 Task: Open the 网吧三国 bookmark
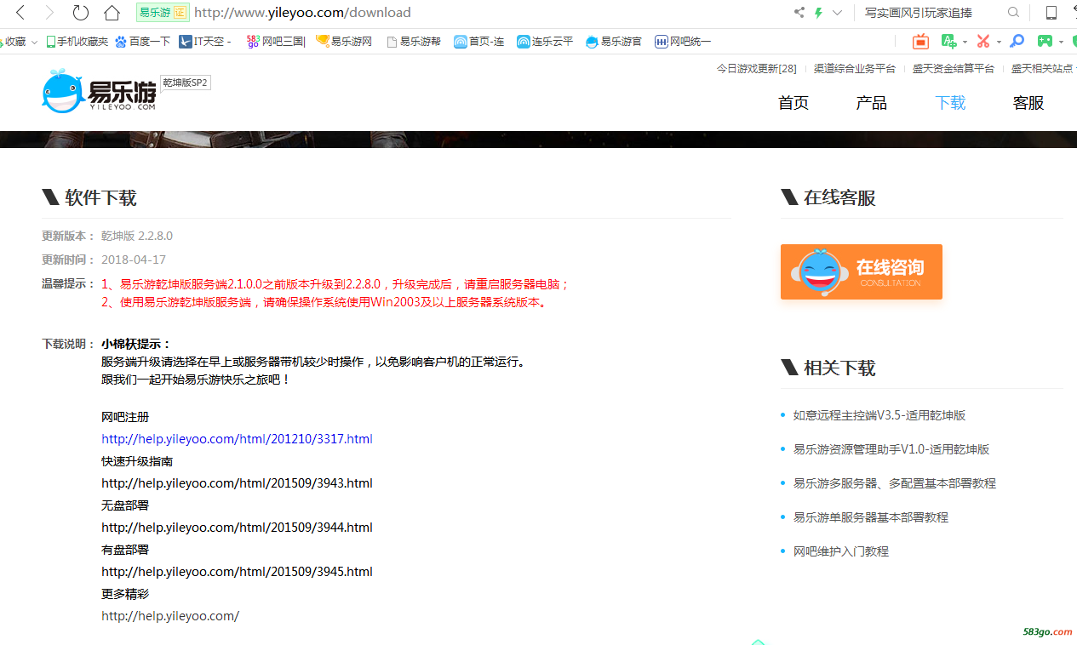click(275, 41)
